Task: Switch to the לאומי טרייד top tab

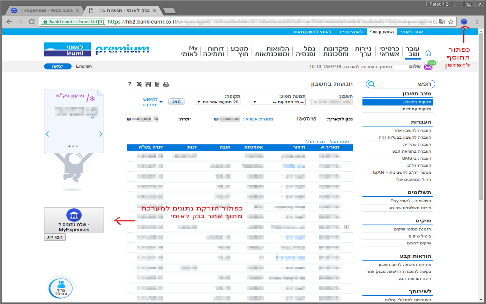Action: coord(350,32)
